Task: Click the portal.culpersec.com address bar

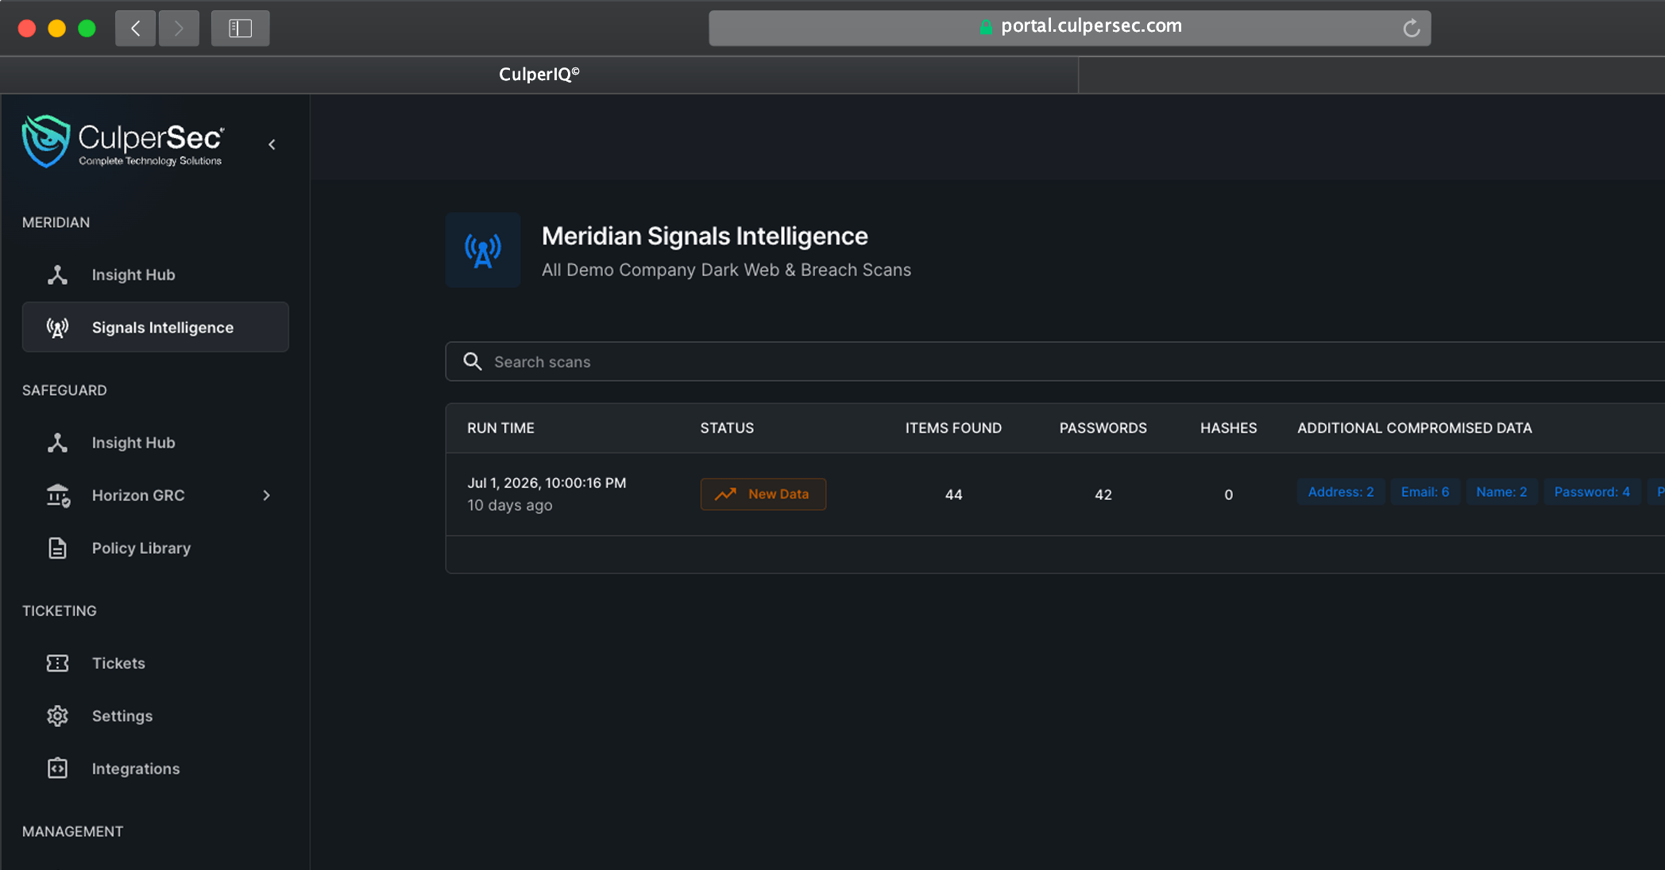Action: coord(1070,28)
